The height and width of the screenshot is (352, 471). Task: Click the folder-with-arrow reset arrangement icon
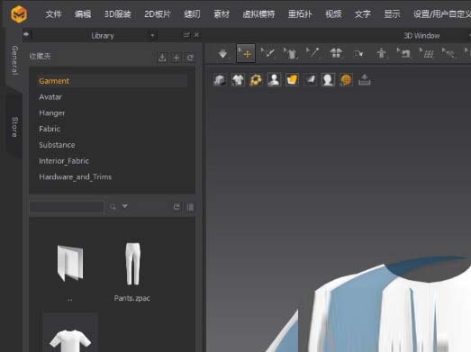(x=358, y=54)
